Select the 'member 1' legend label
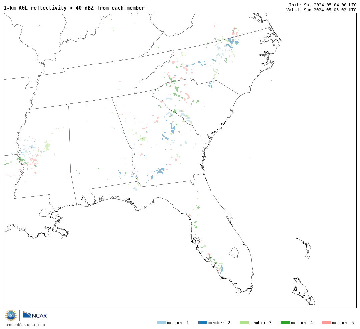 click(178, 323)
